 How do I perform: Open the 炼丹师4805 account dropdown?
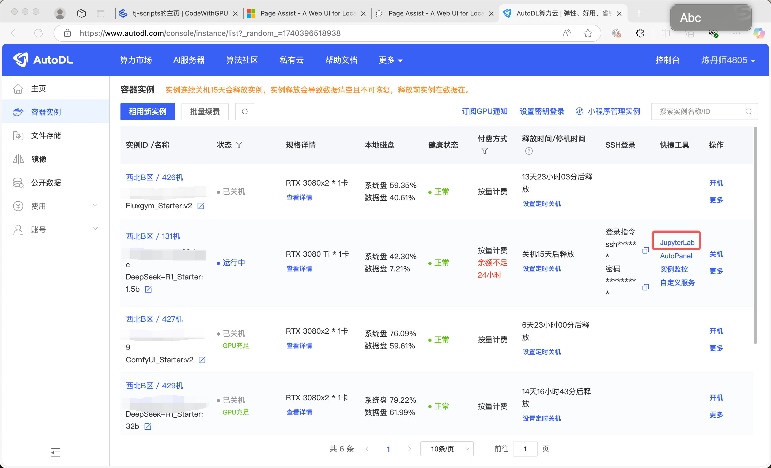[x=728, y=60]
